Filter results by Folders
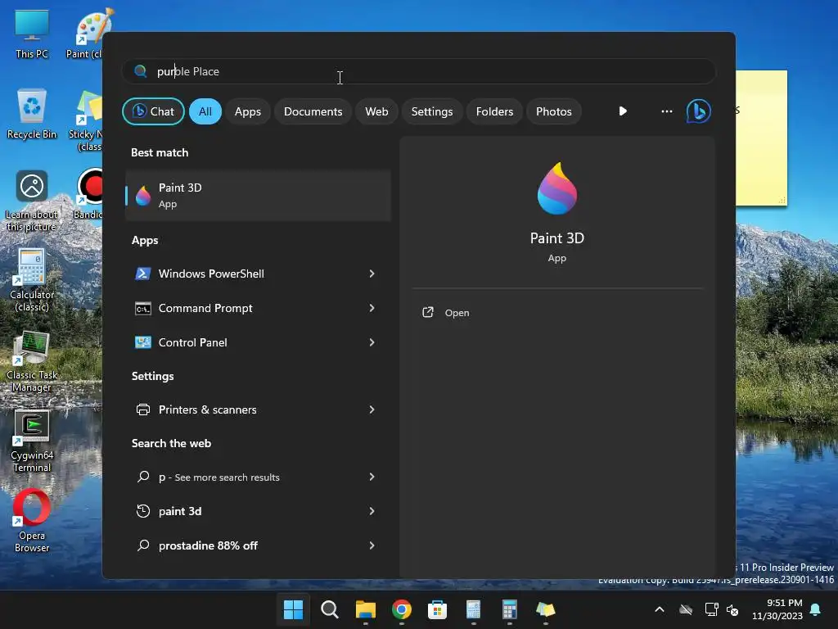 (494, 111)
